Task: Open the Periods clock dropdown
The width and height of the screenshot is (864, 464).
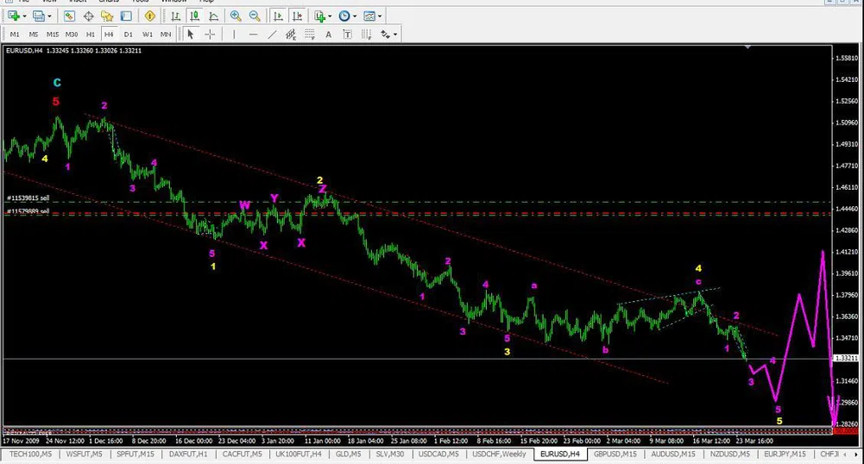Action: 347,16
